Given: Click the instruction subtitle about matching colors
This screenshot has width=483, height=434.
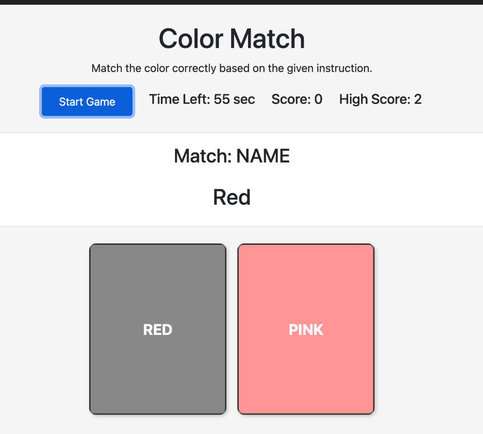Looking at the screenshot, I should (232, 68).
